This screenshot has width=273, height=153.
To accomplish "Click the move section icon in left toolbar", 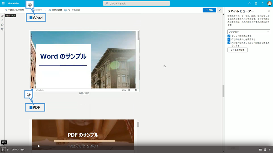I will click(2, 20).
